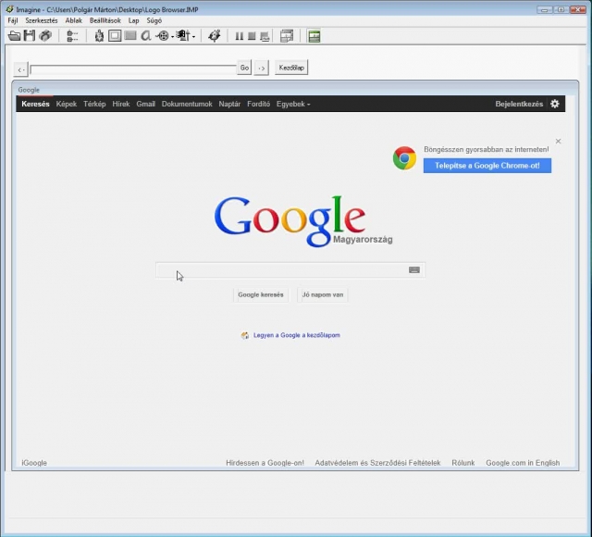Click the floppy disk save icon
The height and width of the screenshot is (537, 592).
(30, 36)
